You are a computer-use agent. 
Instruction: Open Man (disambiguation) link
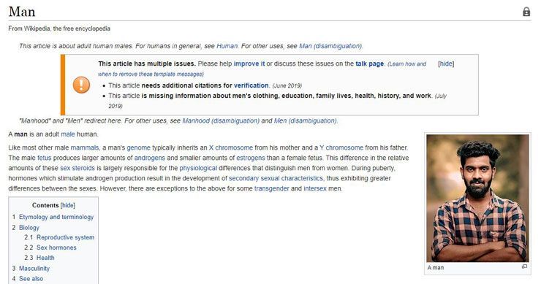[330, 46]
